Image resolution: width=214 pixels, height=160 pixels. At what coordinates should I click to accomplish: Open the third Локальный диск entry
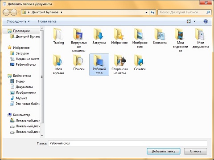(x=25, y=132)
